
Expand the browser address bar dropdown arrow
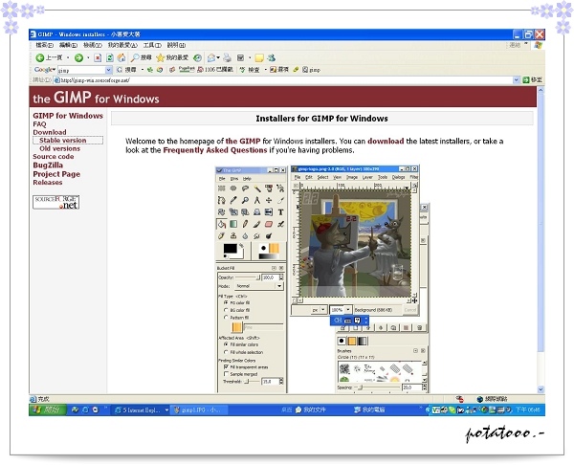(x=517, y=79)
